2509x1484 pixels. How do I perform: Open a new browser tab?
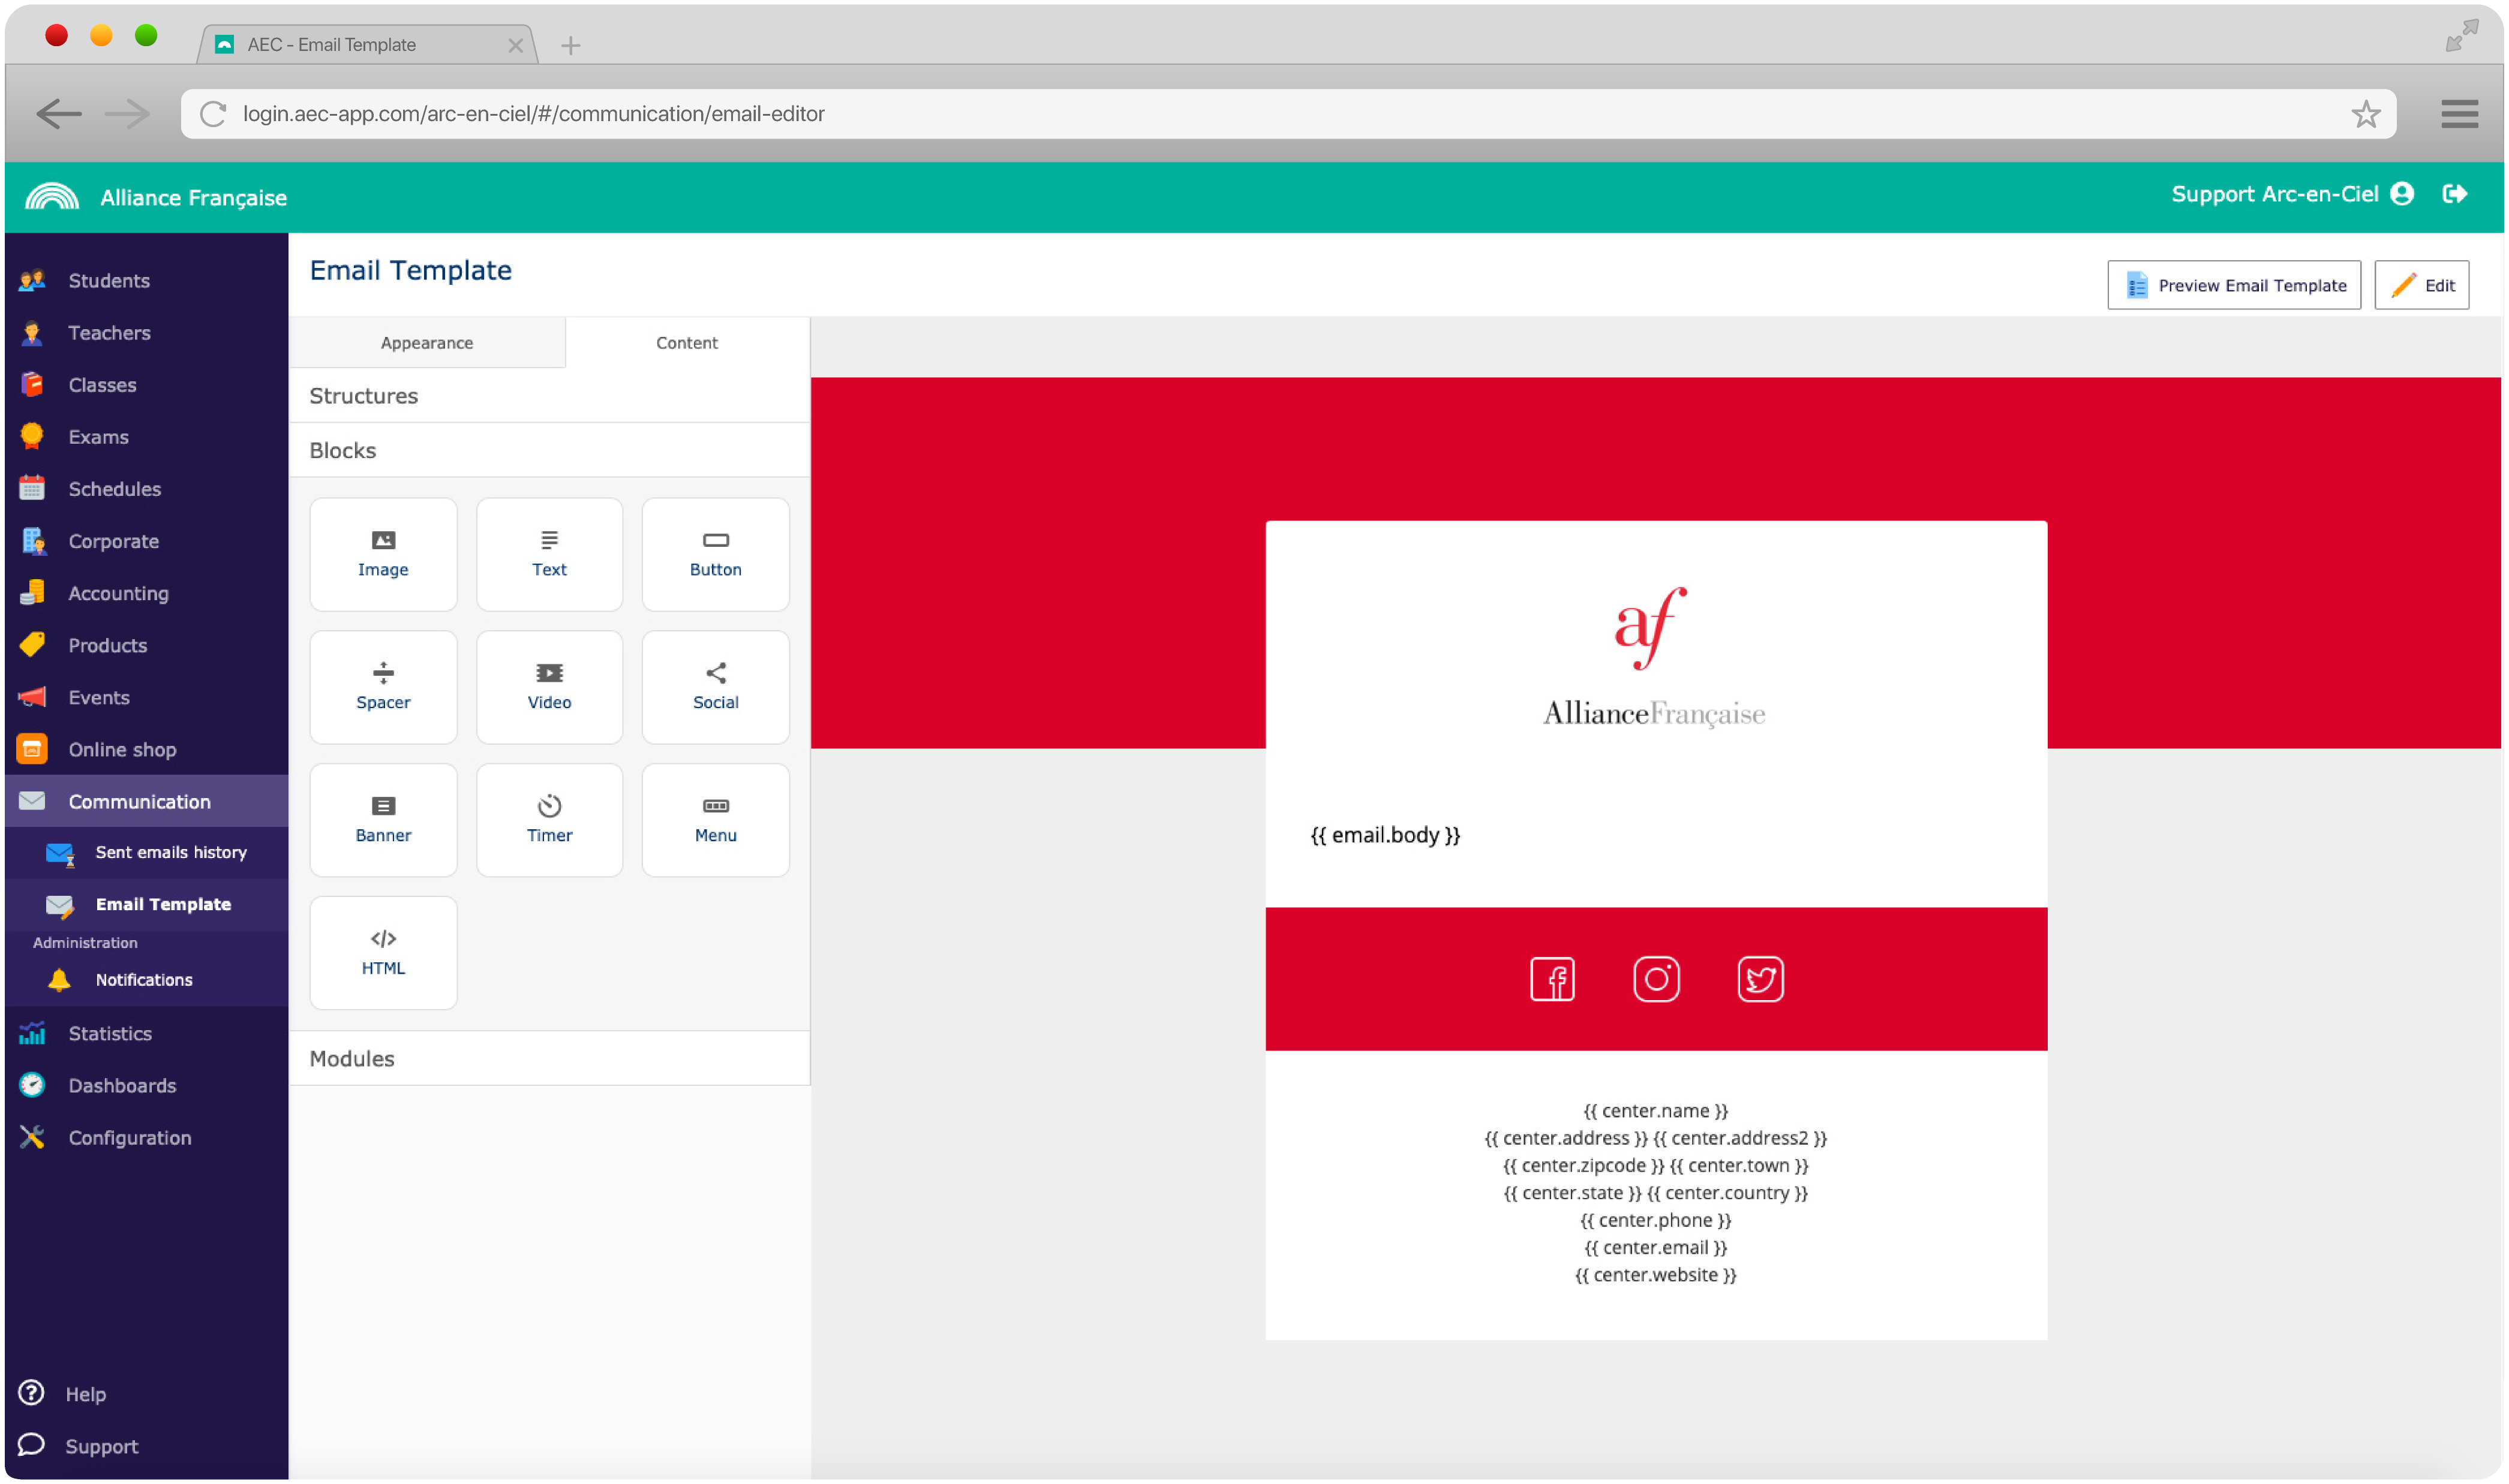click(x=570, y=45)
